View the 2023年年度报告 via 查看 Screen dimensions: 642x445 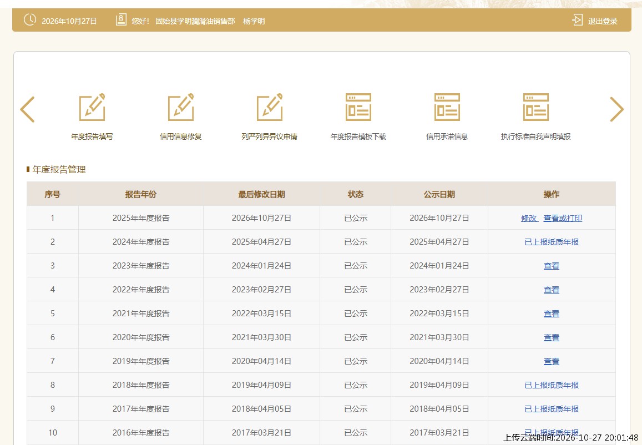point(552,266)
